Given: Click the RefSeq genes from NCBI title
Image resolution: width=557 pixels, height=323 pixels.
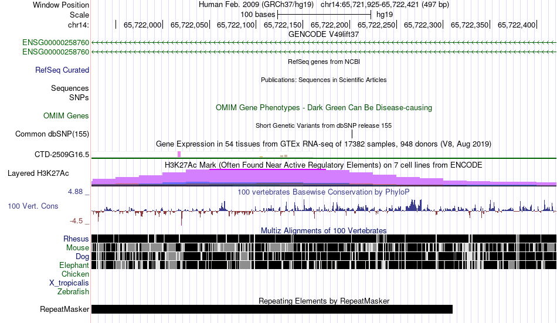Looking at the screenshot, I should click(324, 62).
